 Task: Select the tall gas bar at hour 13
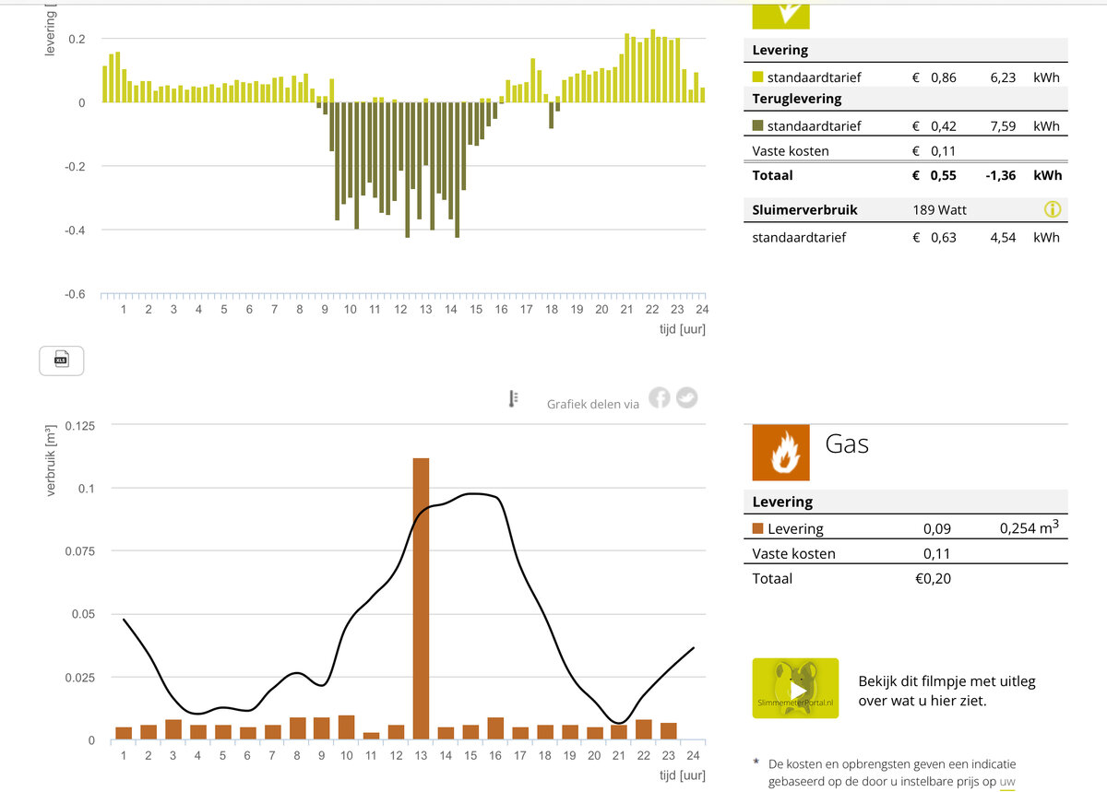coord(421,597)
